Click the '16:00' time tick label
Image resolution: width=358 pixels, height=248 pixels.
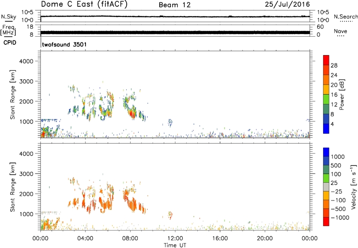tap(220, 239)
